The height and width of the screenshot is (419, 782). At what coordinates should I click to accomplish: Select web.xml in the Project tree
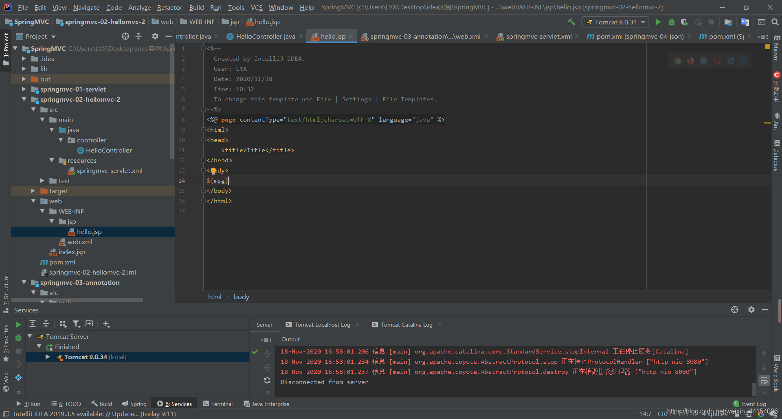coord(80,242)
